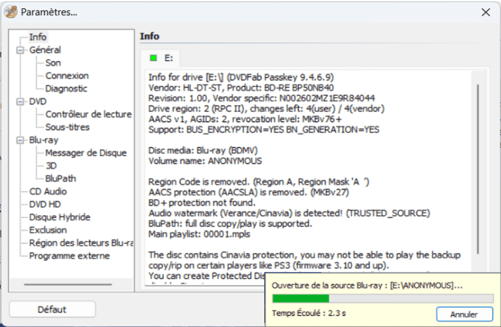
Task: Close the Paramètres window
Action: [486, 12]
